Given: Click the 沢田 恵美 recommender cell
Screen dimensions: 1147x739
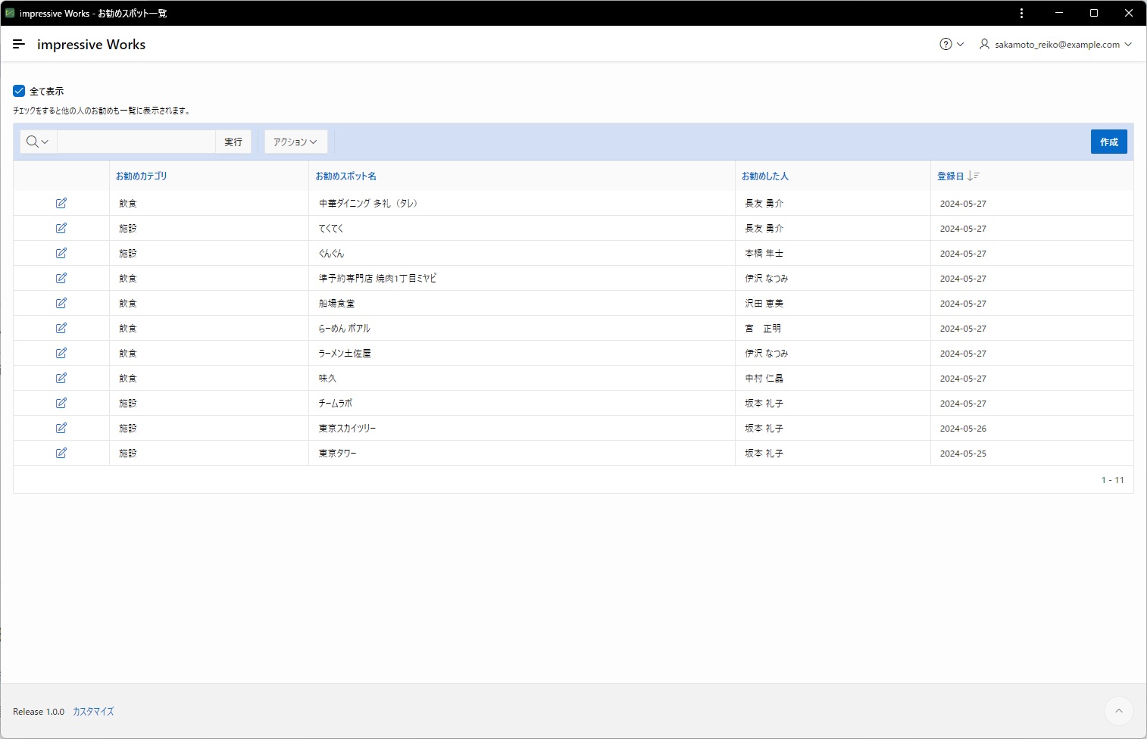Looking at the screenshot, I should (833, 303).
